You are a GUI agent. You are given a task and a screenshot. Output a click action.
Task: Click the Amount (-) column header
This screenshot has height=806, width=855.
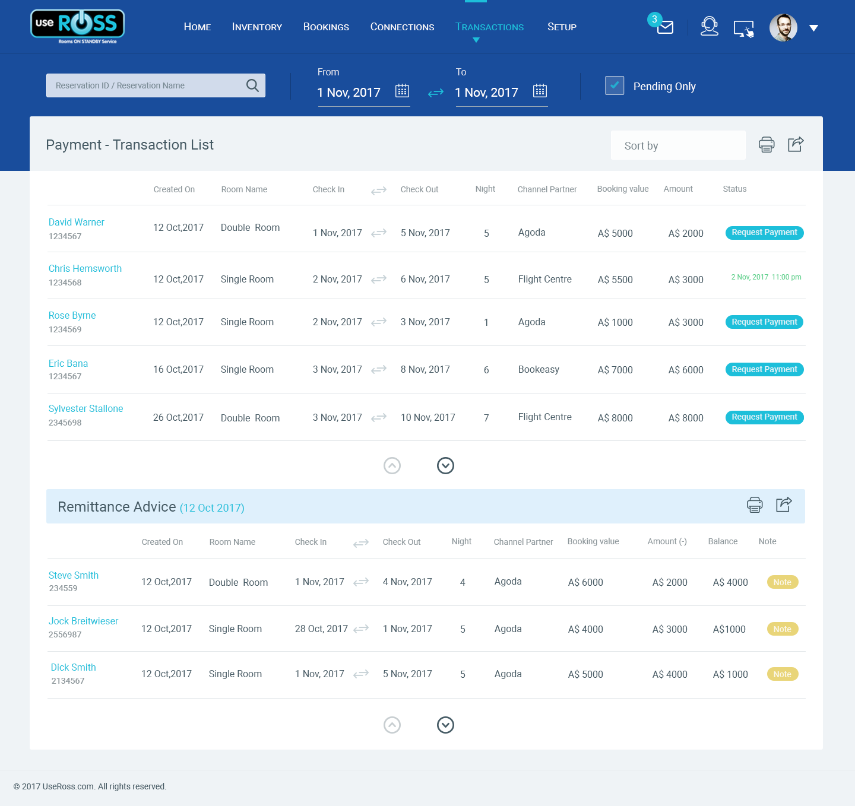[x=667, y=541]
